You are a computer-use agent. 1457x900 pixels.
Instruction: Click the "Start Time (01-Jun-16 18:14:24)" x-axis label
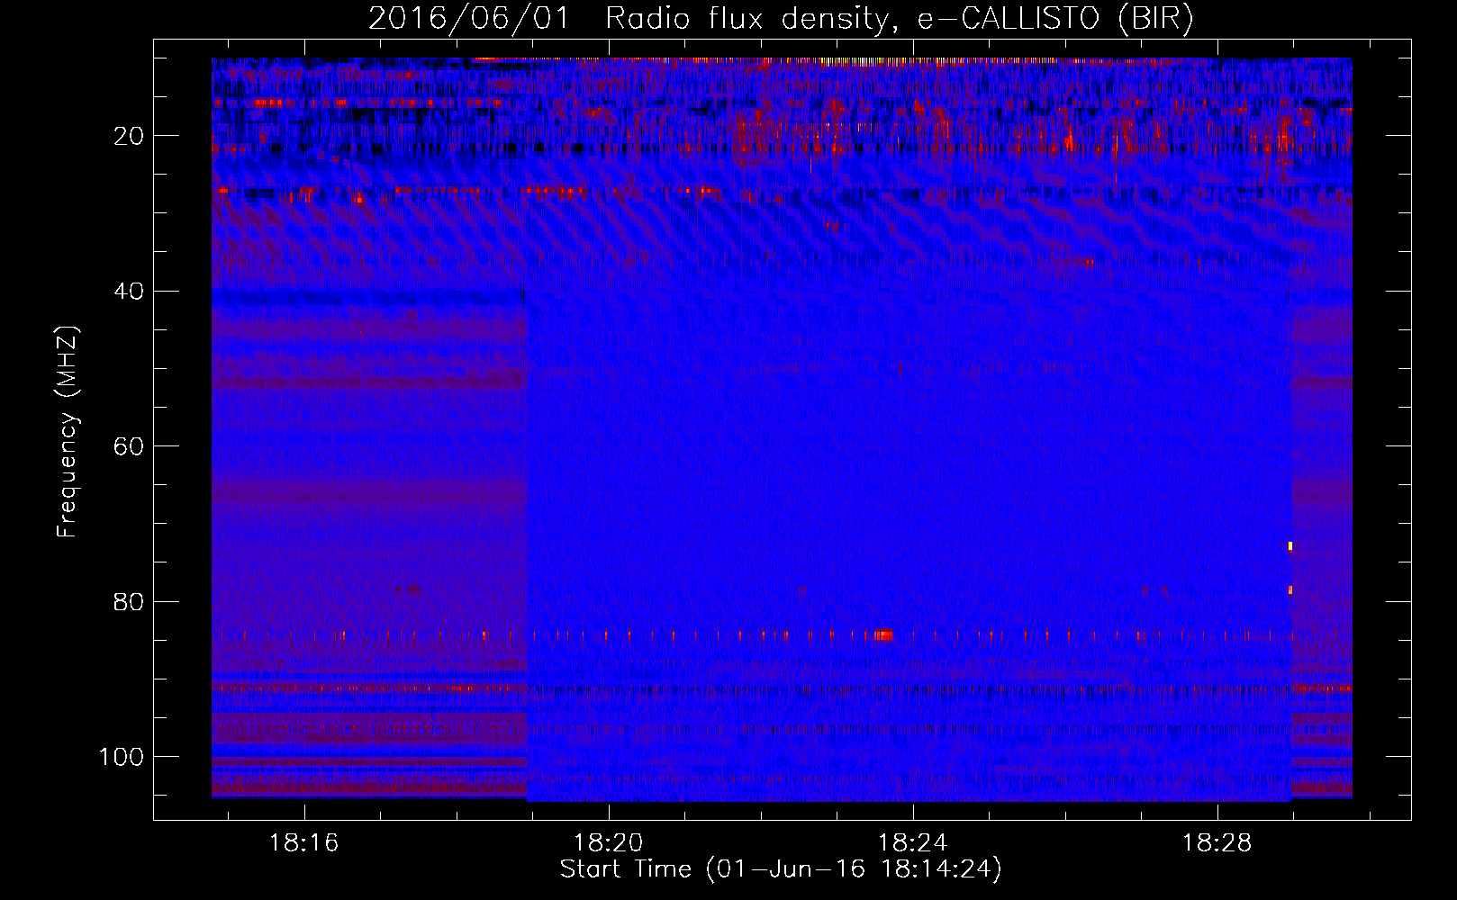pyautogui.click(x=781, y=869)
